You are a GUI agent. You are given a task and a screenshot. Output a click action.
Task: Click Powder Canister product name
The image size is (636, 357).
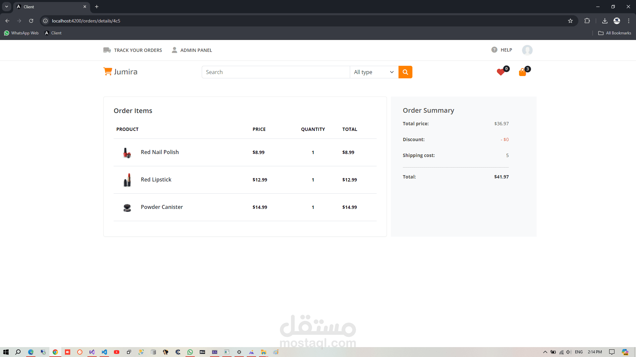tap(162, 207)
